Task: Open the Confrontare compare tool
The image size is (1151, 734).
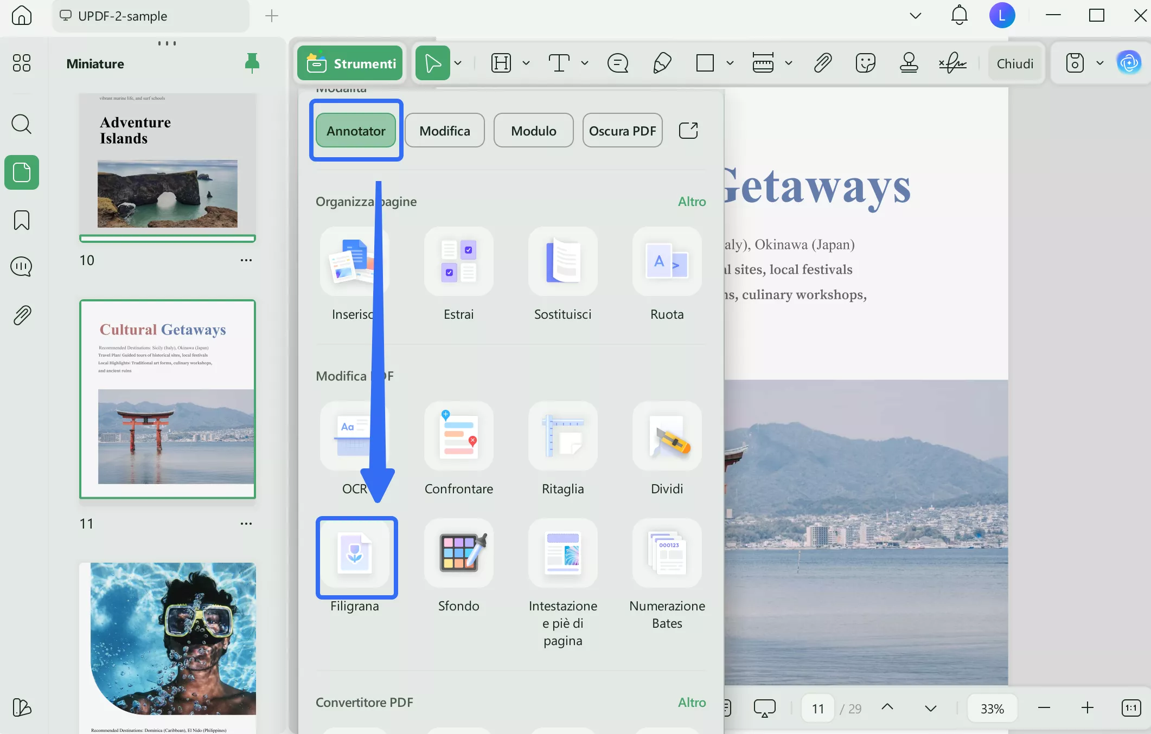Action: [458, 437]
